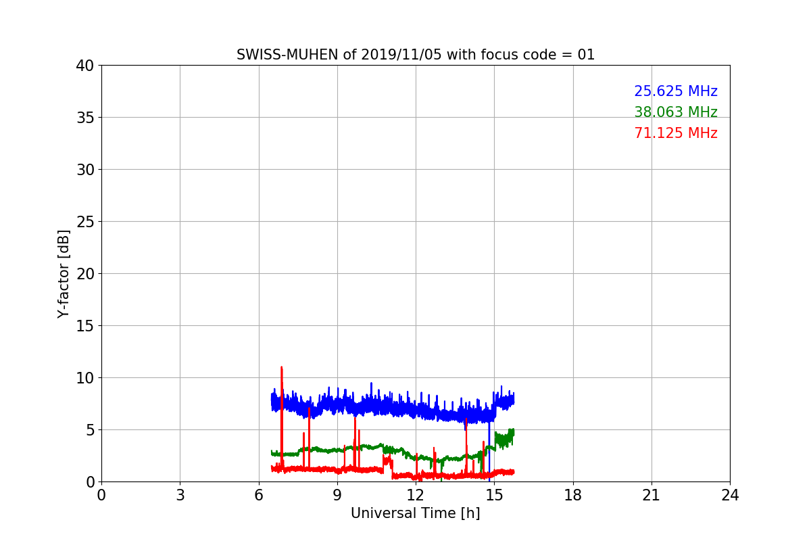Image resolution: width=811 pixels, height=541 pixels.
Task: Click the Y-factor [dB] axis label
Action: [64, 274]
